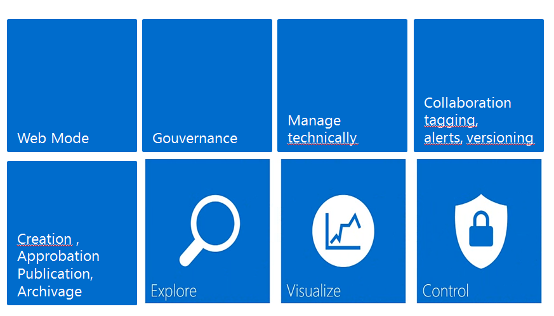Select the underlined word alerts
This screenshot has width=554, height=316.
pyautogui.click(x=442, y=138)
